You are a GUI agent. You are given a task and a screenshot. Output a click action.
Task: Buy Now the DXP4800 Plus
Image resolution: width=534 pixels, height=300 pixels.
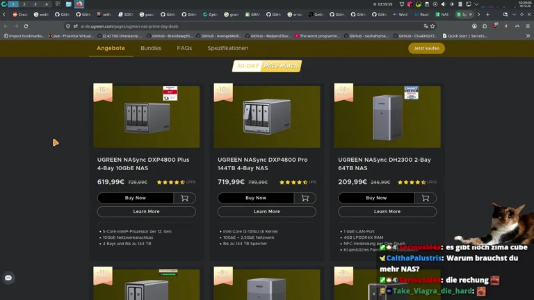click(x=135, y=198)
